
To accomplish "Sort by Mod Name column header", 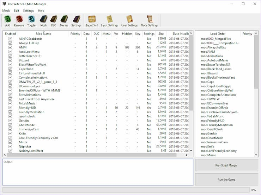I will tap(43, 34).
